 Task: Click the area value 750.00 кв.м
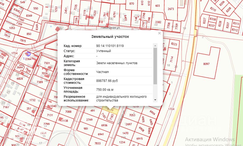click(105, 90)
